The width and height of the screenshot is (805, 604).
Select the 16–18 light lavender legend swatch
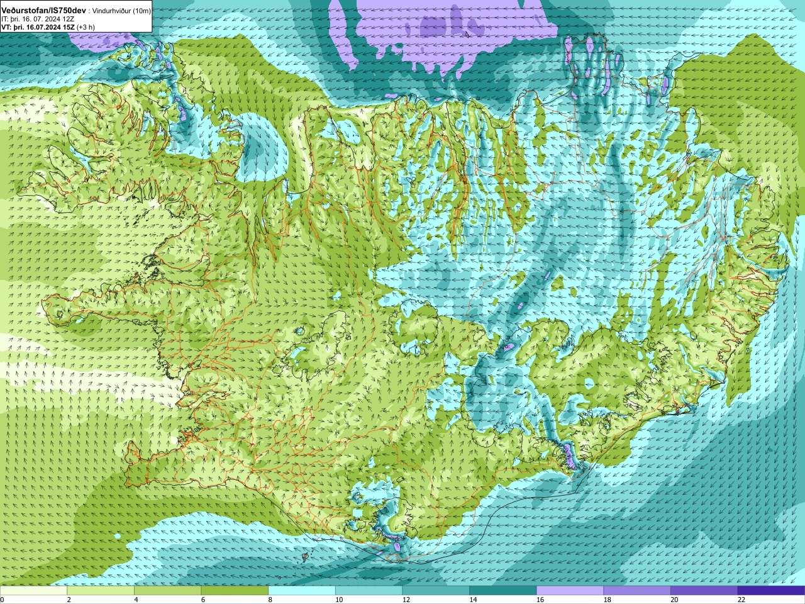click(570, 591)
